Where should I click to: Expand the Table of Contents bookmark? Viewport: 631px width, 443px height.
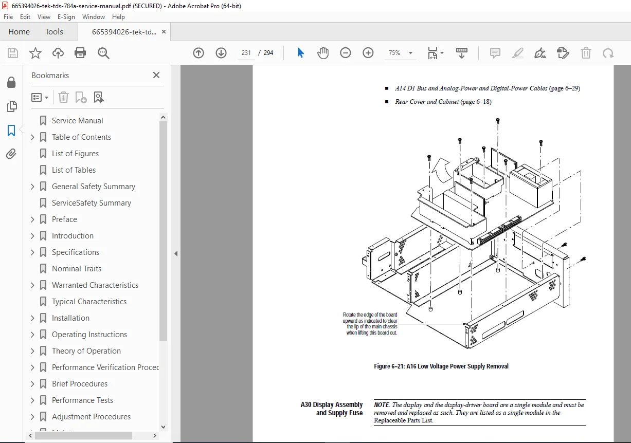[x=32, y=137]
